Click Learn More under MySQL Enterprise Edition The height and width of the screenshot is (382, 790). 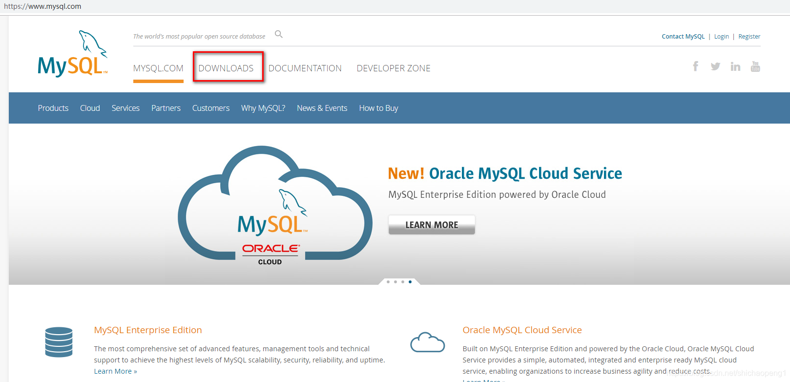click(115, 371)
